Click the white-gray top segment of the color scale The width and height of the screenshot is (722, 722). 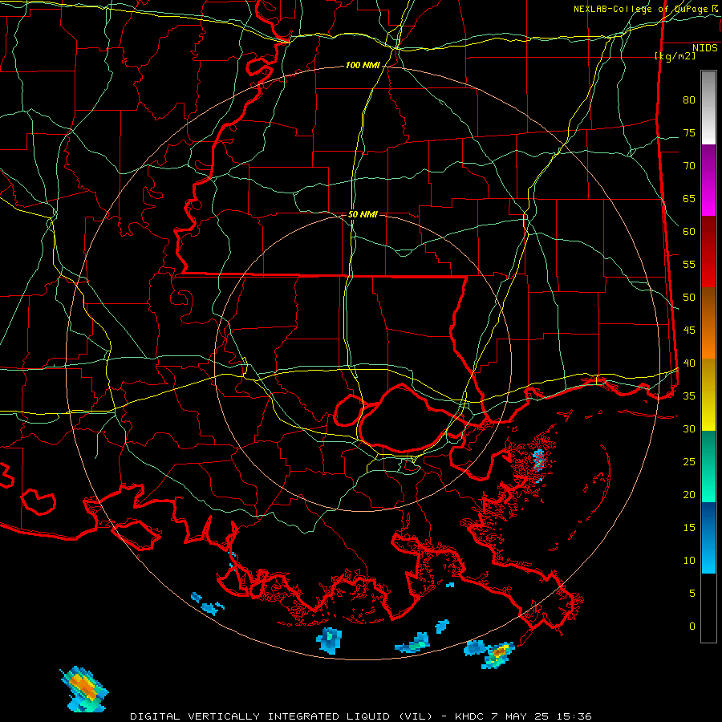(708, 107)
